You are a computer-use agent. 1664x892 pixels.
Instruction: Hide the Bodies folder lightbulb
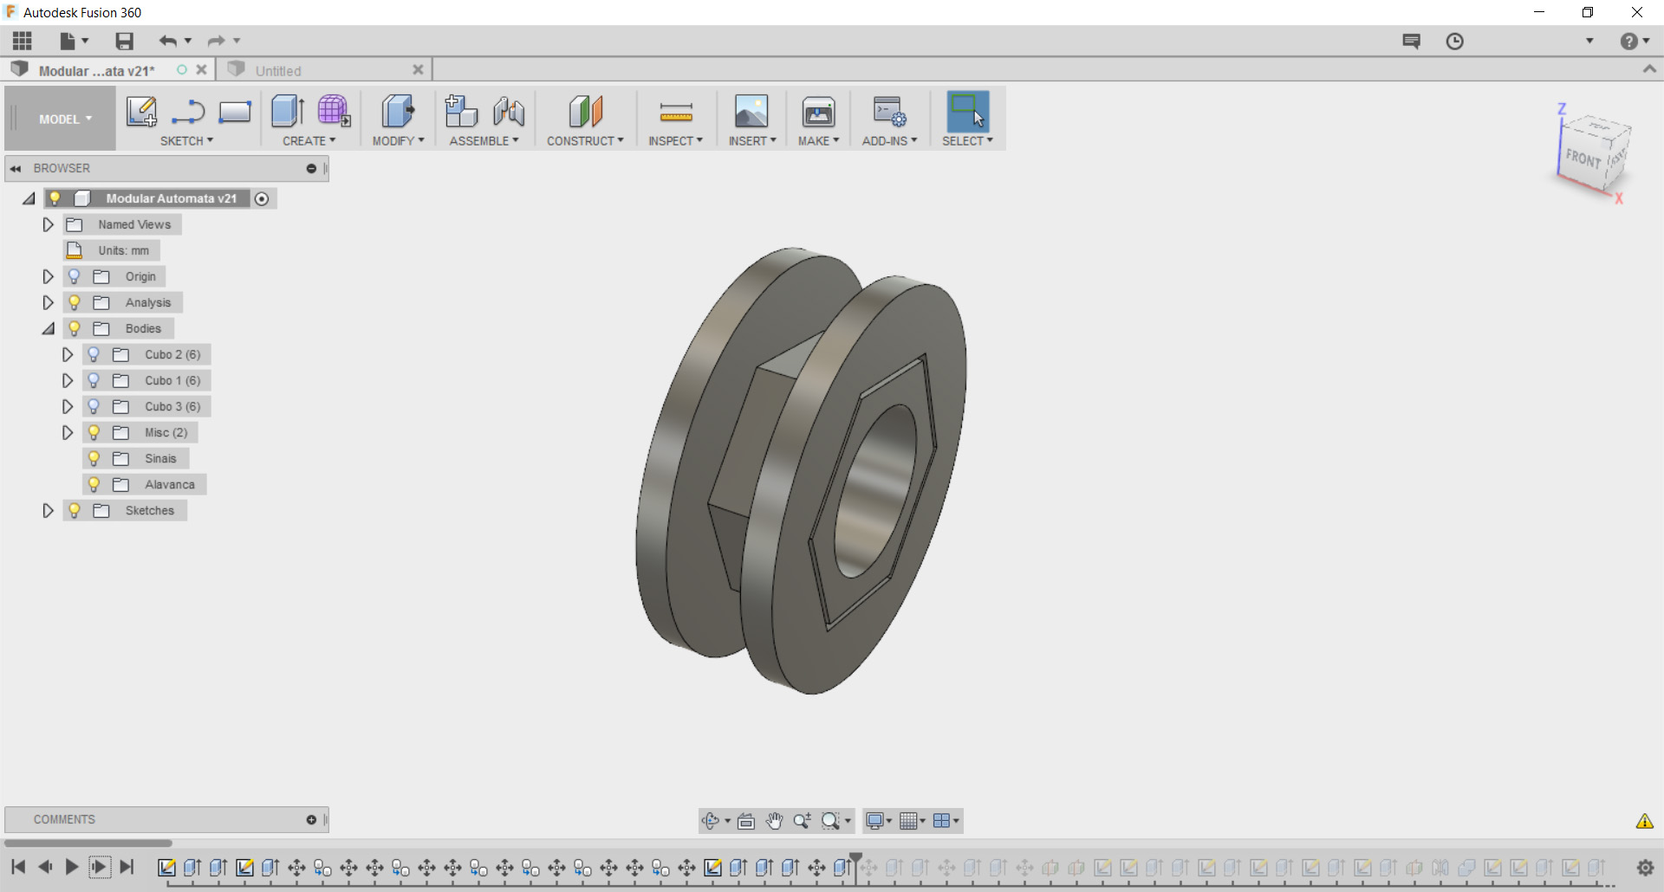(75, 328)
